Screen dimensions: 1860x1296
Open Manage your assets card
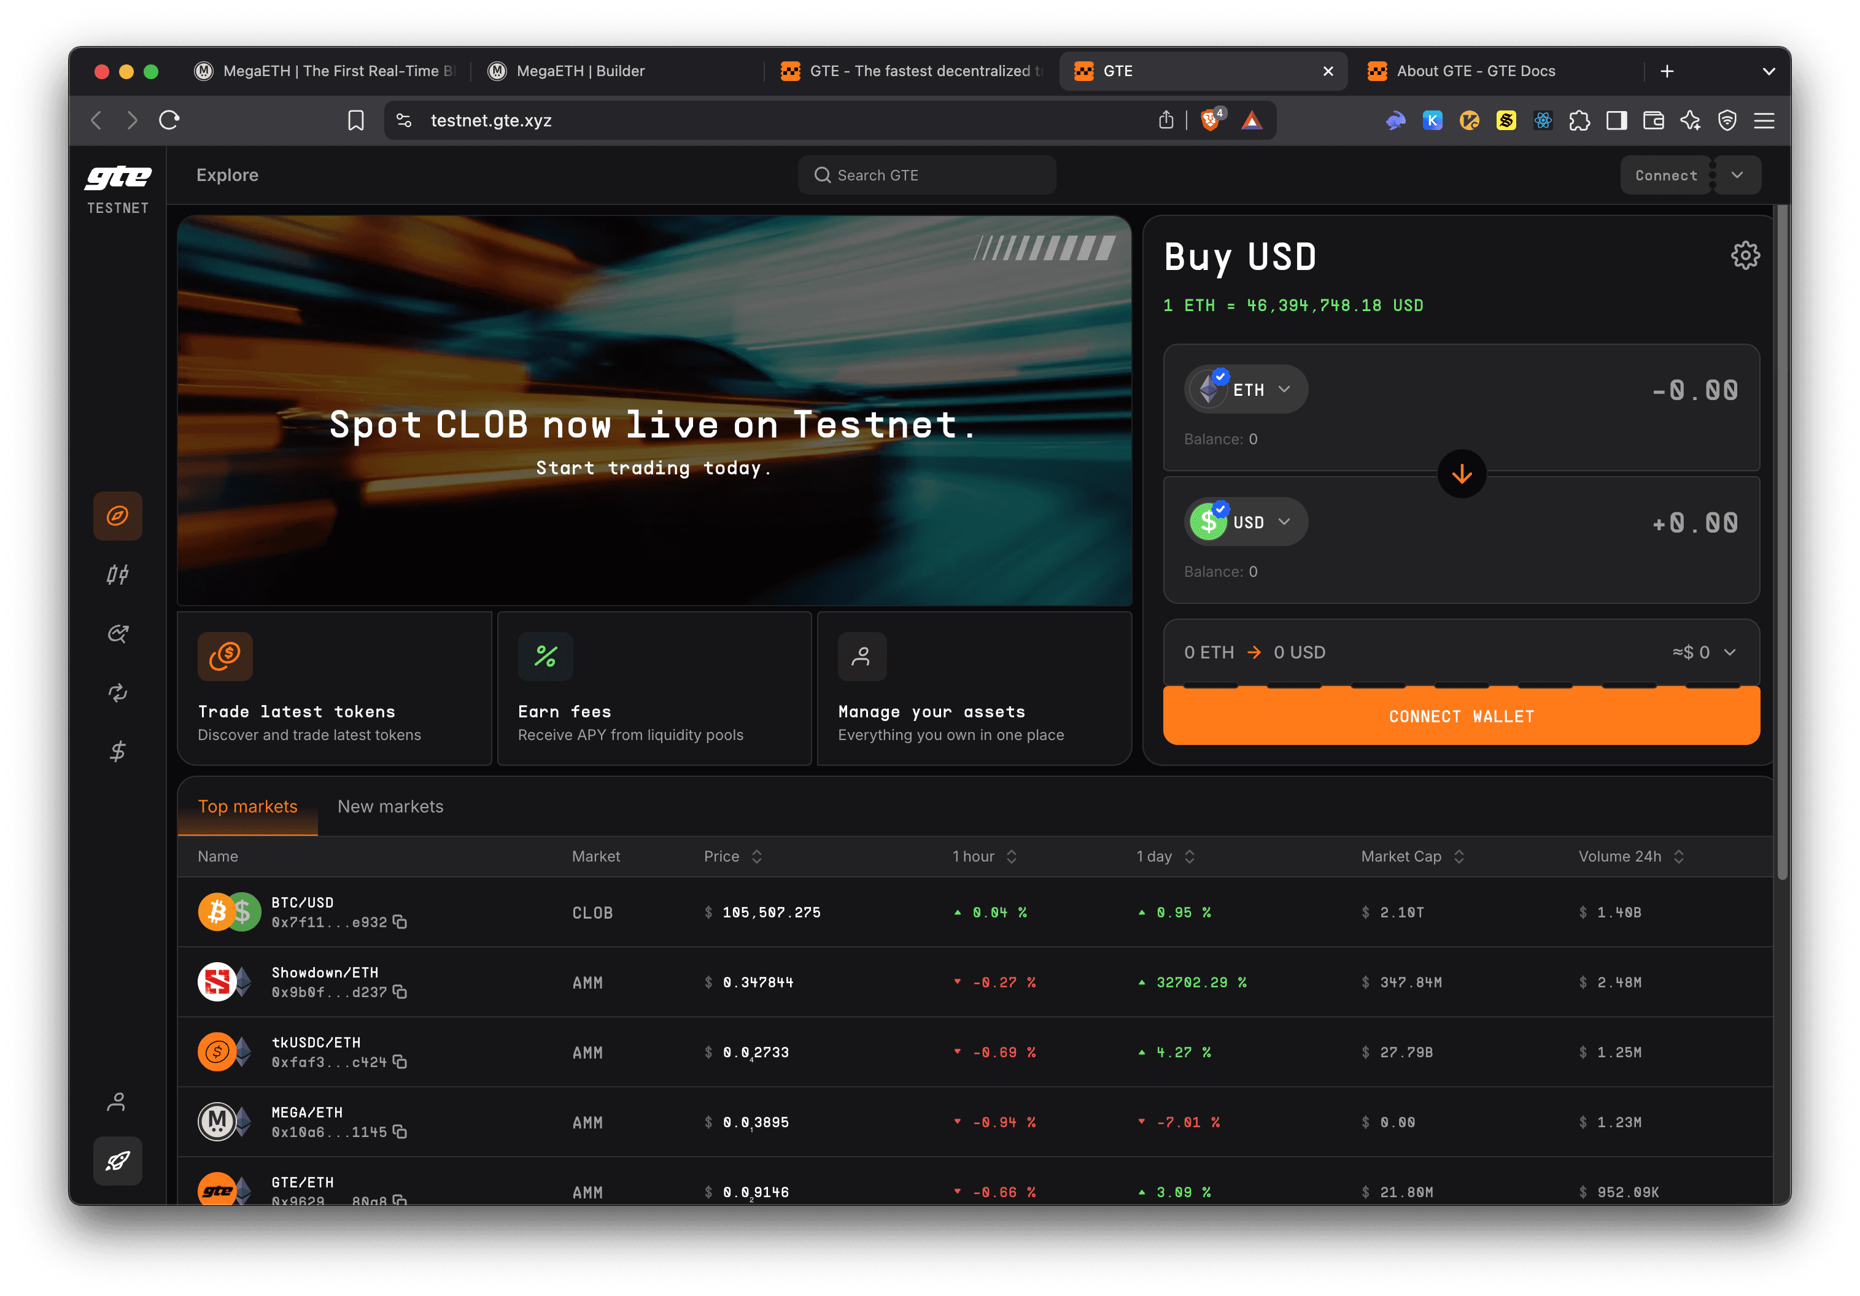click(975, 688)
